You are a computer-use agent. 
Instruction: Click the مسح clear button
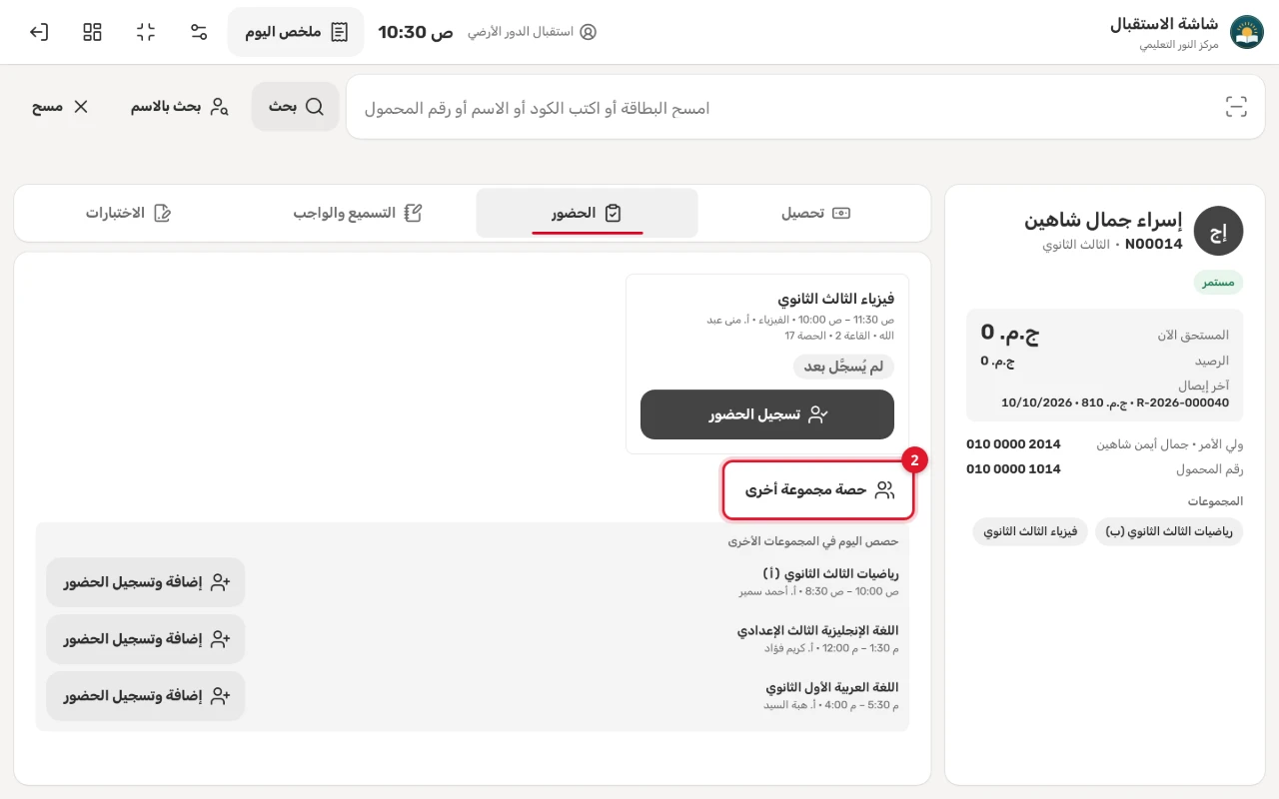point(60,107)
